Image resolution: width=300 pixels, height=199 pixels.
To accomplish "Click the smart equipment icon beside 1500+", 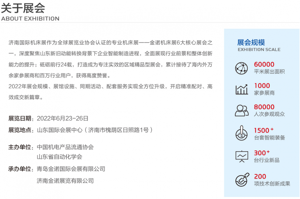I will coord(241,133).
